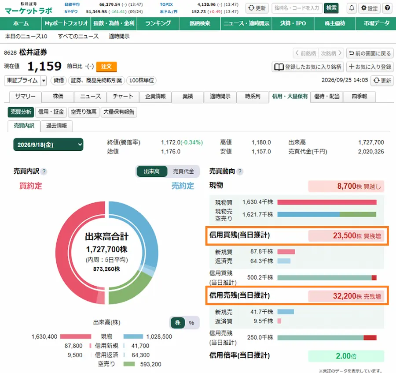The height and width of the screenshot is (373, 396).
Task: Open the help question mark icon in header
Action: [x=387, y=8]
